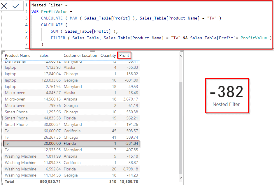274x185 pixels.
Task: Click the table scrollbar down arrow
Action: 181,178
